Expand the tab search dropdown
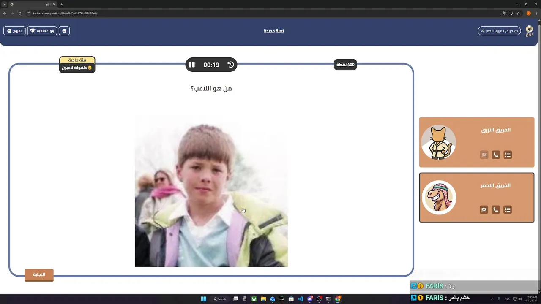The height and width of the screenshot is (304, 541). click(x=4, y=4)
